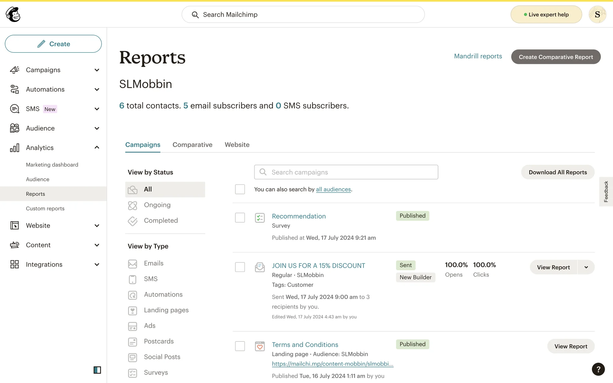Click Download All Reports button
This screenshot has width=613, height=383.
[x=557, y=172]
